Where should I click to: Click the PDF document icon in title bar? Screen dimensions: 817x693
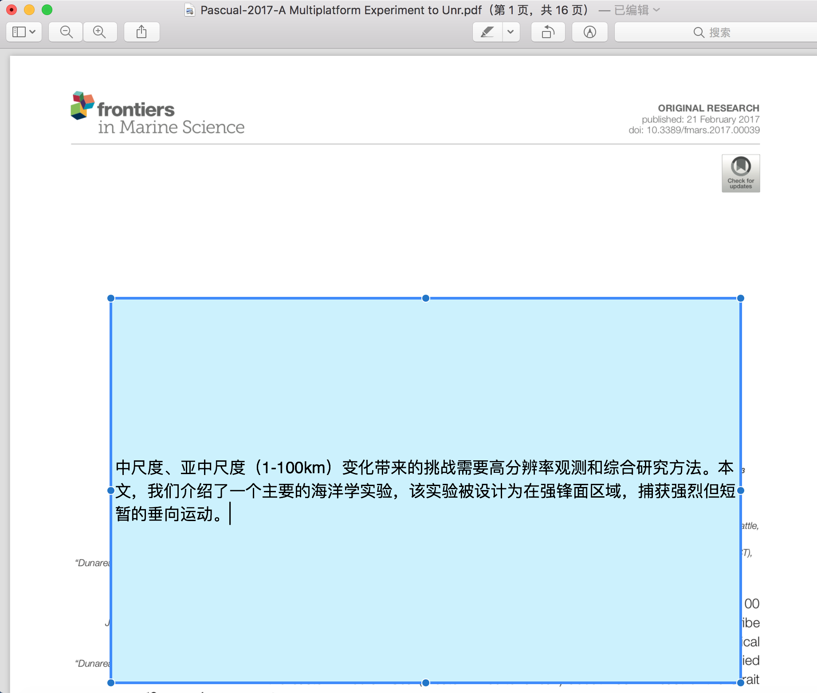click(190, 10)
